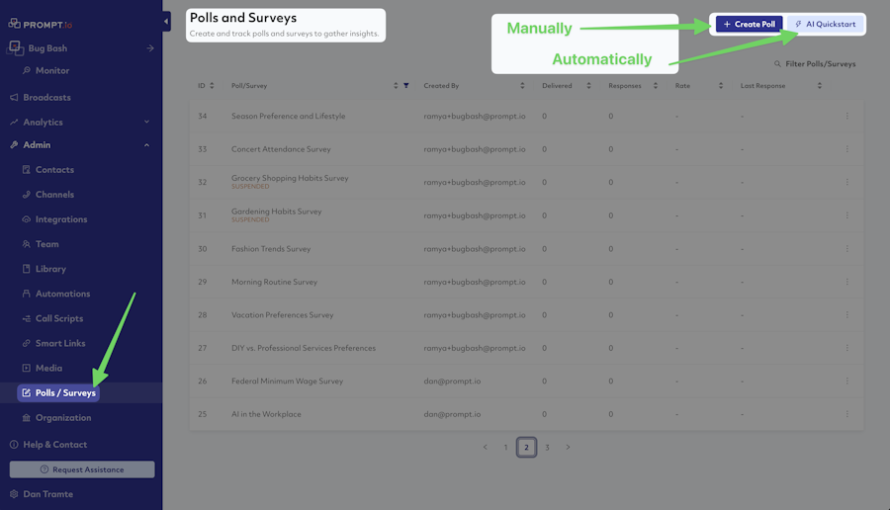Click the Integrations sidebar icon
The height and width of the screenshot is (510, 890).
pyautogui.click(x=27, y=219)
